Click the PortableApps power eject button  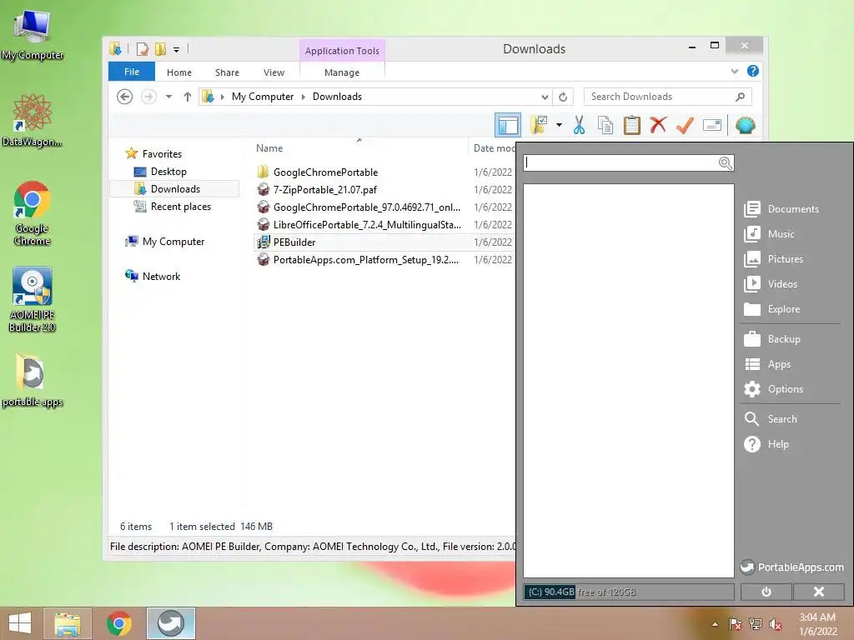click(x=766, y=592)
